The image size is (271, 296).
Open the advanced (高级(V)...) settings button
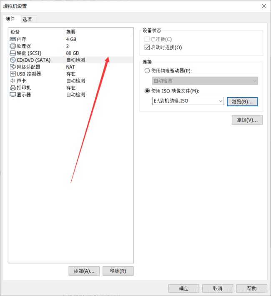click(x=247, y=120)
